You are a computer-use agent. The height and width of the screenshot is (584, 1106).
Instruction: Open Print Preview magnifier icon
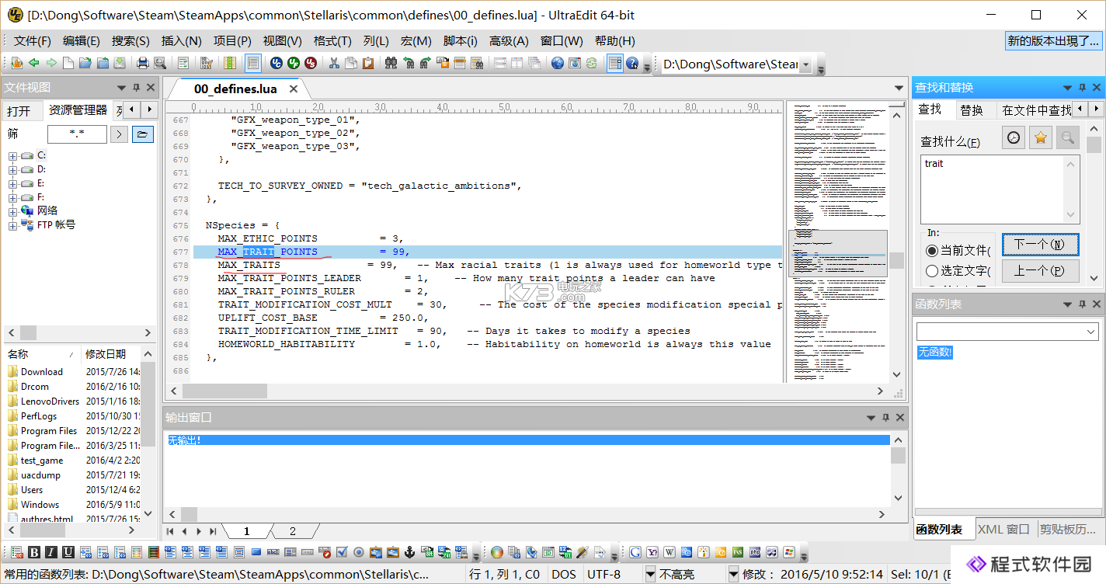(160, 63)
